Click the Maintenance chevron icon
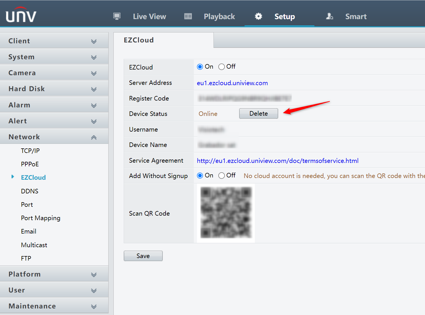 [94, 306]
